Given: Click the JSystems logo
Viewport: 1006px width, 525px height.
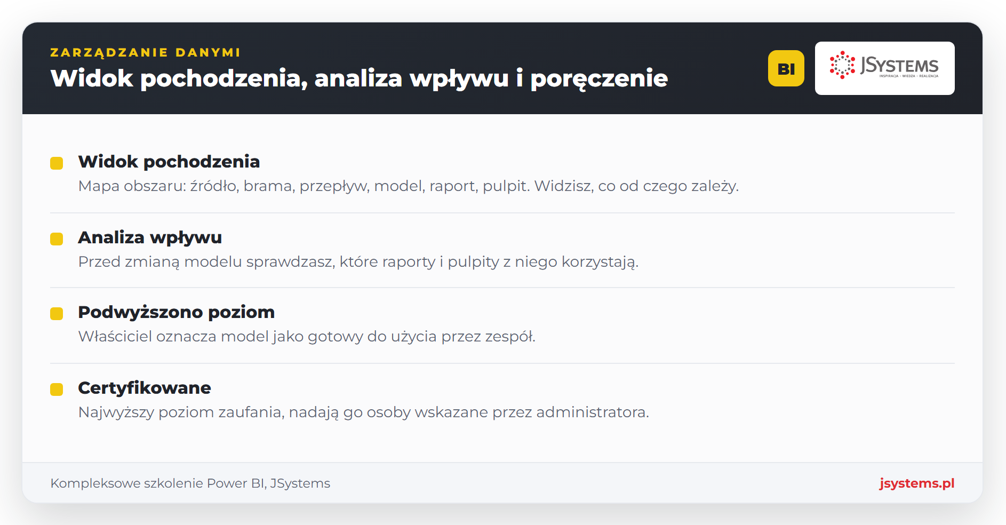Looking at the screenshot, I should (x=884, y=68).
